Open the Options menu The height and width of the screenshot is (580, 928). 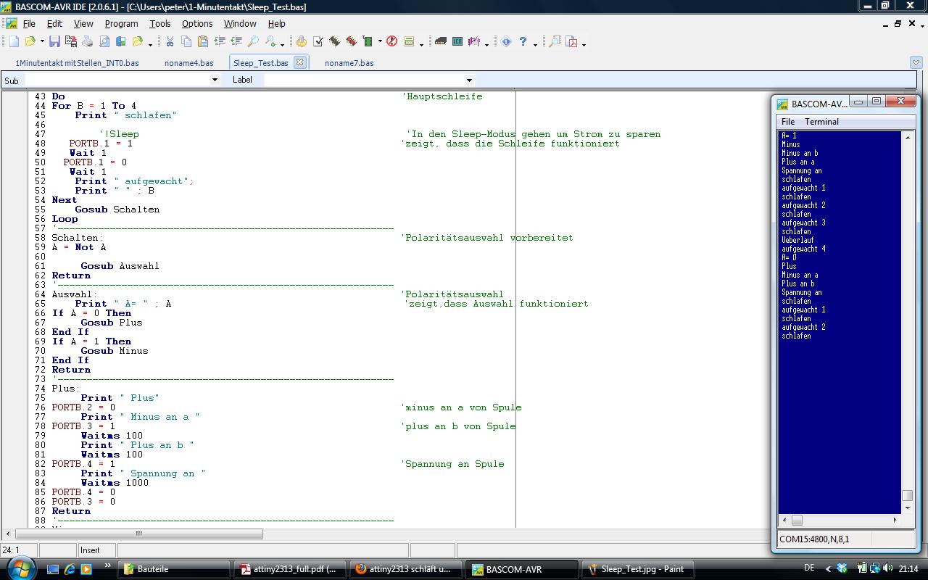click(197, 23)
